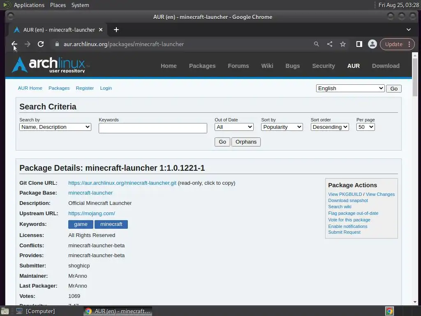Open the Chrome profile avatar
The width and height of the screenshot is (421, 316).
(372, 44)
